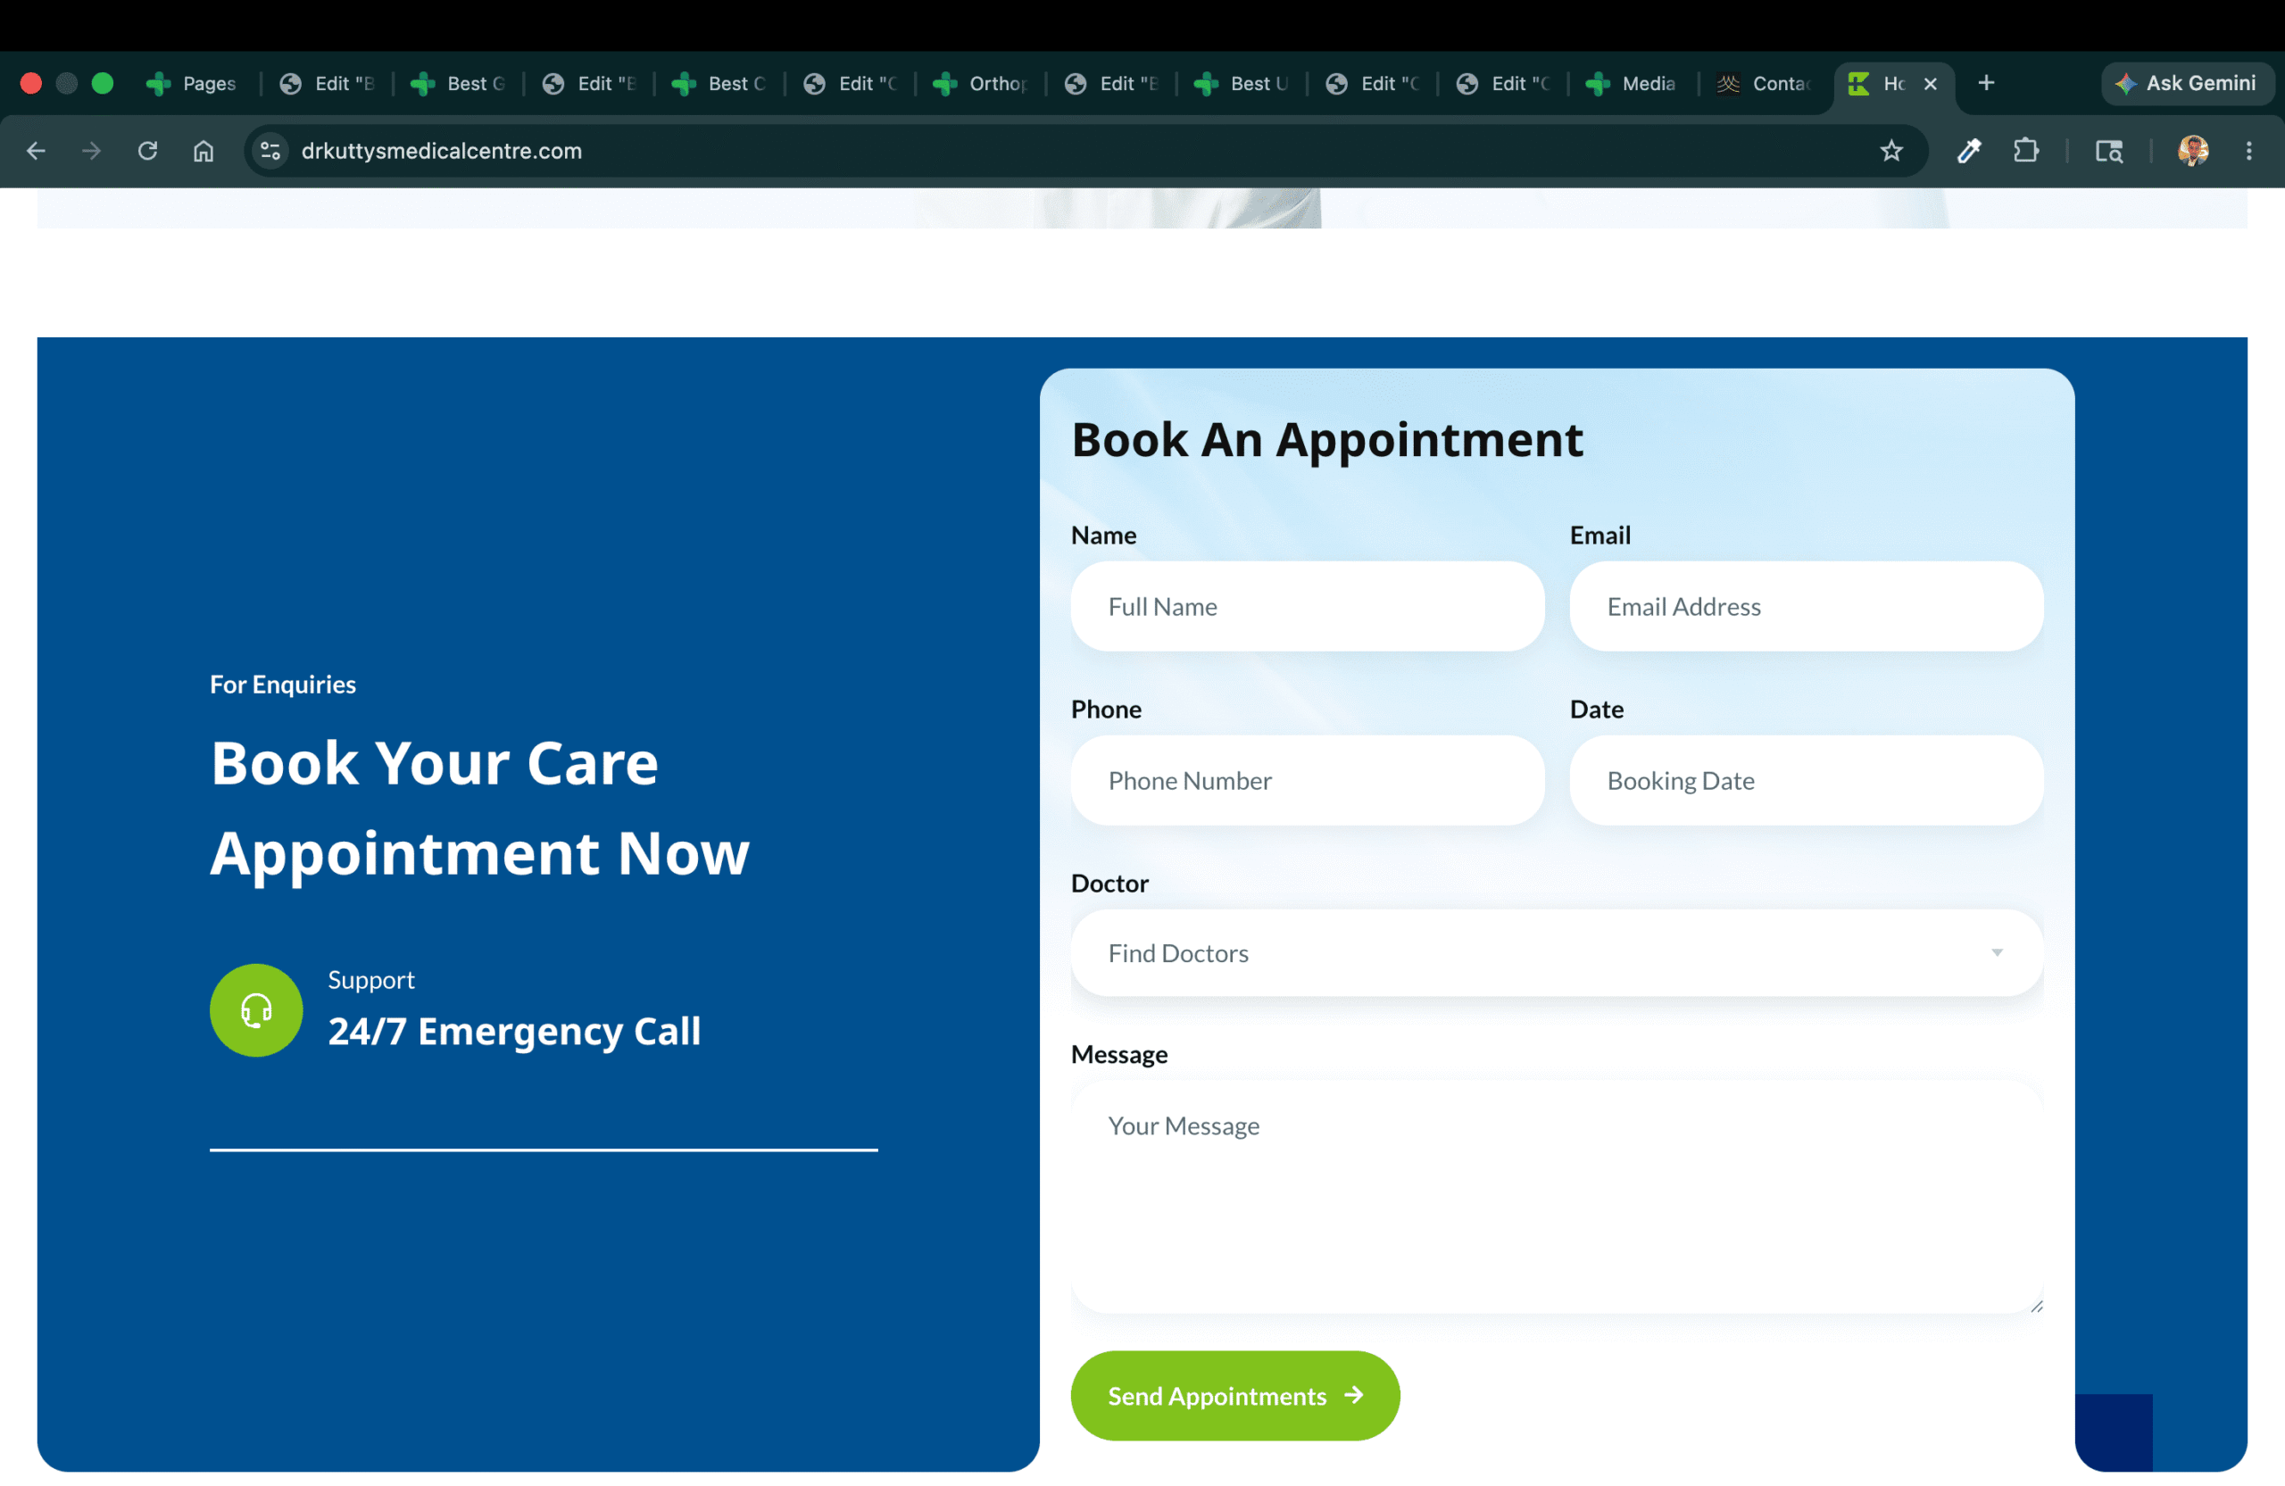This screenshot has width=2285, height=1486.
Task: Switch to the Best G tab
Action: (x=459, y=84)
